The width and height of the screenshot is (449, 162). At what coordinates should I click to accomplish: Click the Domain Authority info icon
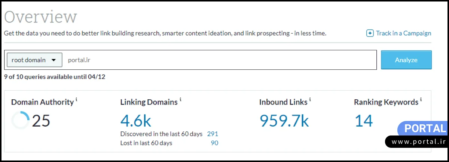77,100
